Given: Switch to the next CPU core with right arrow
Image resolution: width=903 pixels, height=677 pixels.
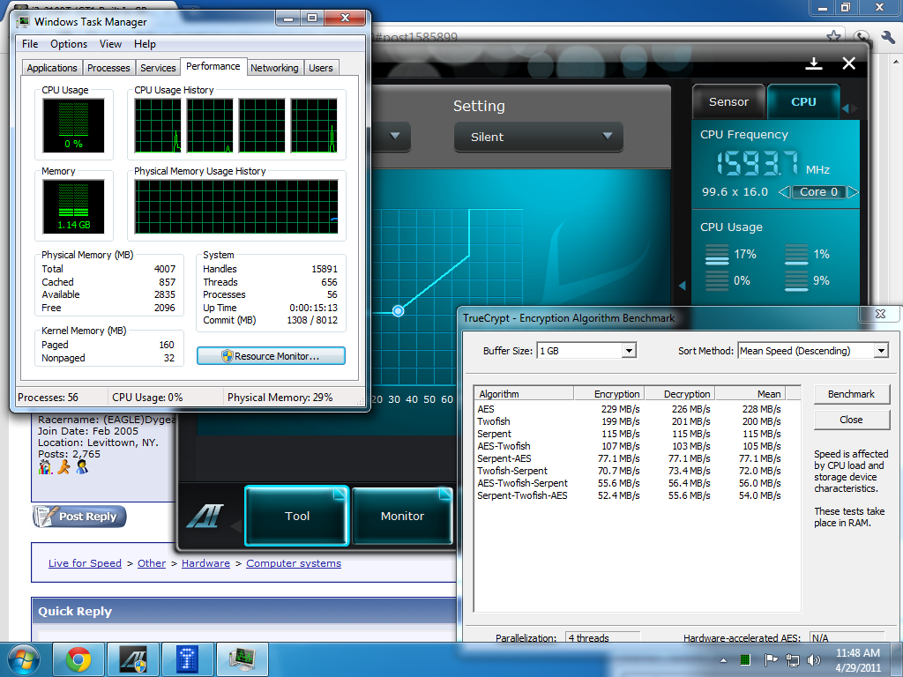Looking at the screenshot, I should [853, 192].
